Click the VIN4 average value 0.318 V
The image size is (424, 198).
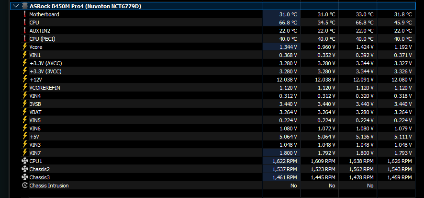pyautogui.click(x=404, y=95)
